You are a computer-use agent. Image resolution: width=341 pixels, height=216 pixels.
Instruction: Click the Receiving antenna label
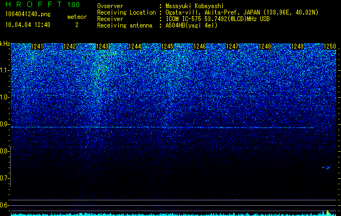pos(125,25)
